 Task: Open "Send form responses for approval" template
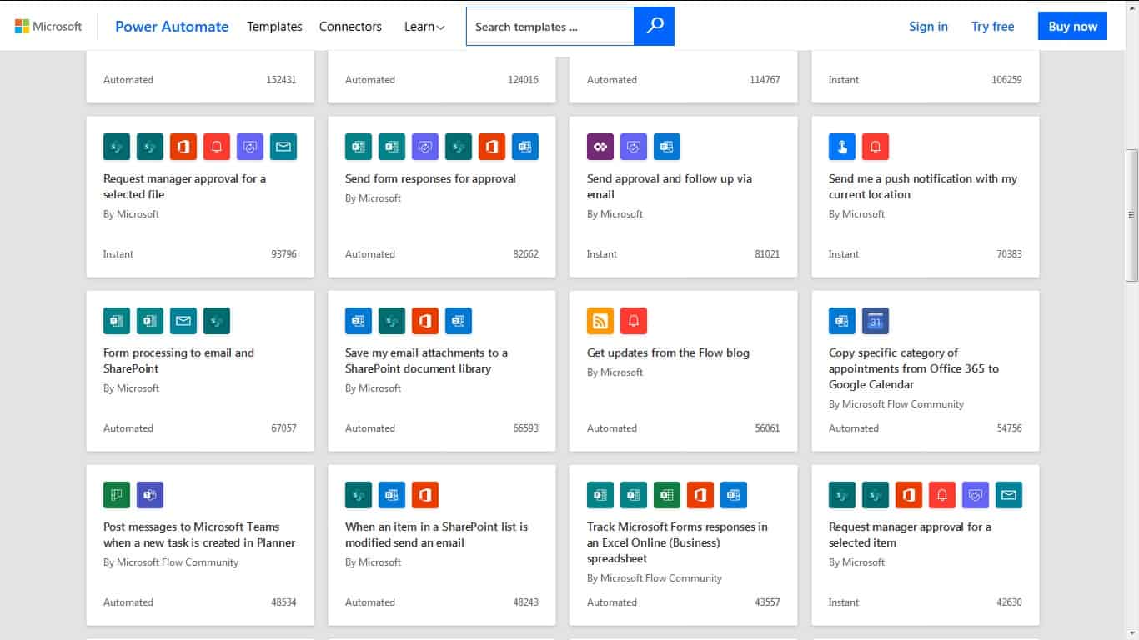point(430,178)
